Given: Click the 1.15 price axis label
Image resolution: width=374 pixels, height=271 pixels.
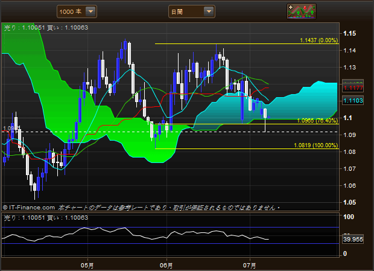Looking at the screenshot, I should (349, 33).
